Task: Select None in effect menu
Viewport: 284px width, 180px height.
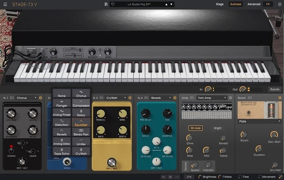Action: [62, 93]
